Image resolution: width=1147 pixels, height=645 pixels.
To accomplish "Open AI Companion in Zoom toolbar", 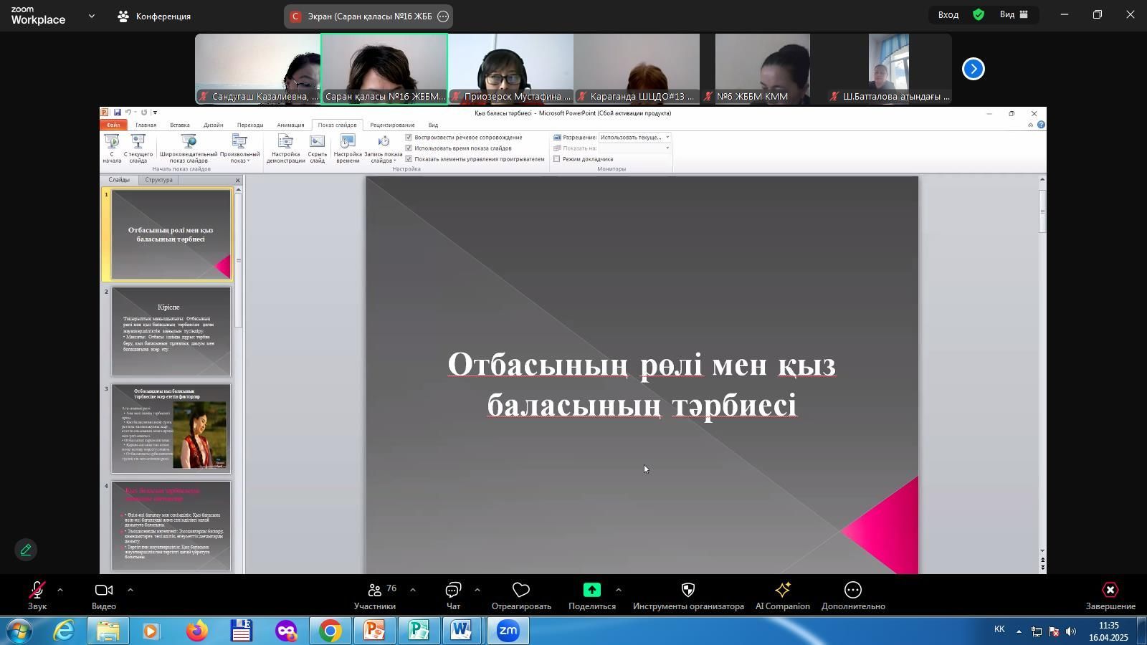I will [x=782, y=591].
